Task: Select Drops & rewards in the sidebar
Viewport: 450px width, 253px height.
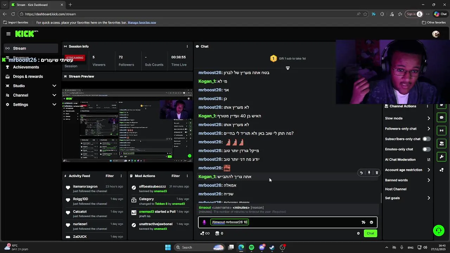Action: [x=31, y=77]
